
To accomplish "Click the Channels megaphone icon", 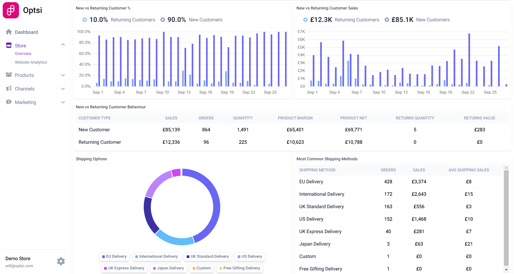I will (9, 88).
